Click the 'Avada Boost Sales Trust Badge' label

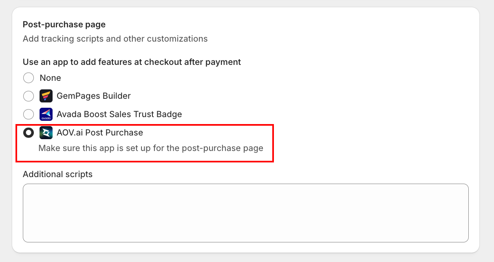(x=119, y=114)
